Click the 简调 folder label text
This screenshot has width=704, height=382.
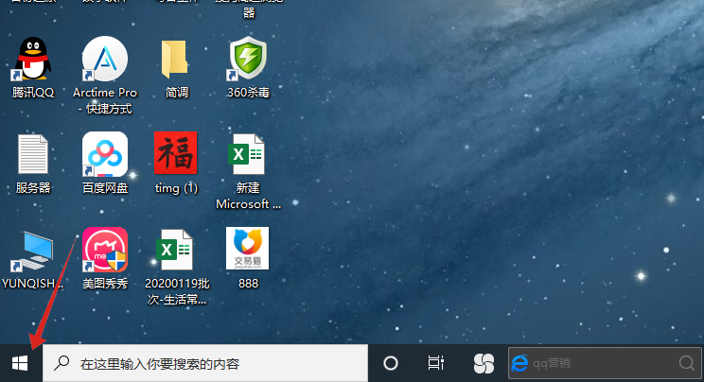tap(176, 93)
